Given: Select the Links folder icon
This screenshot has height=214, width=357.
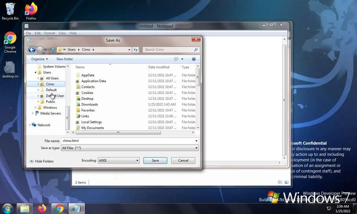Looking at the screenshot, I should [78, 116].
